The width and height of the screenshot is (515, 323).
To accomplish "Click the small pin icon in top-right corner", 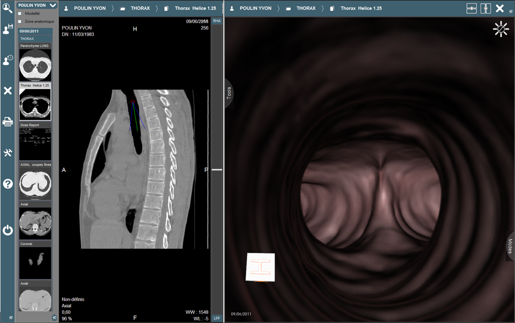I will point(511,12).
